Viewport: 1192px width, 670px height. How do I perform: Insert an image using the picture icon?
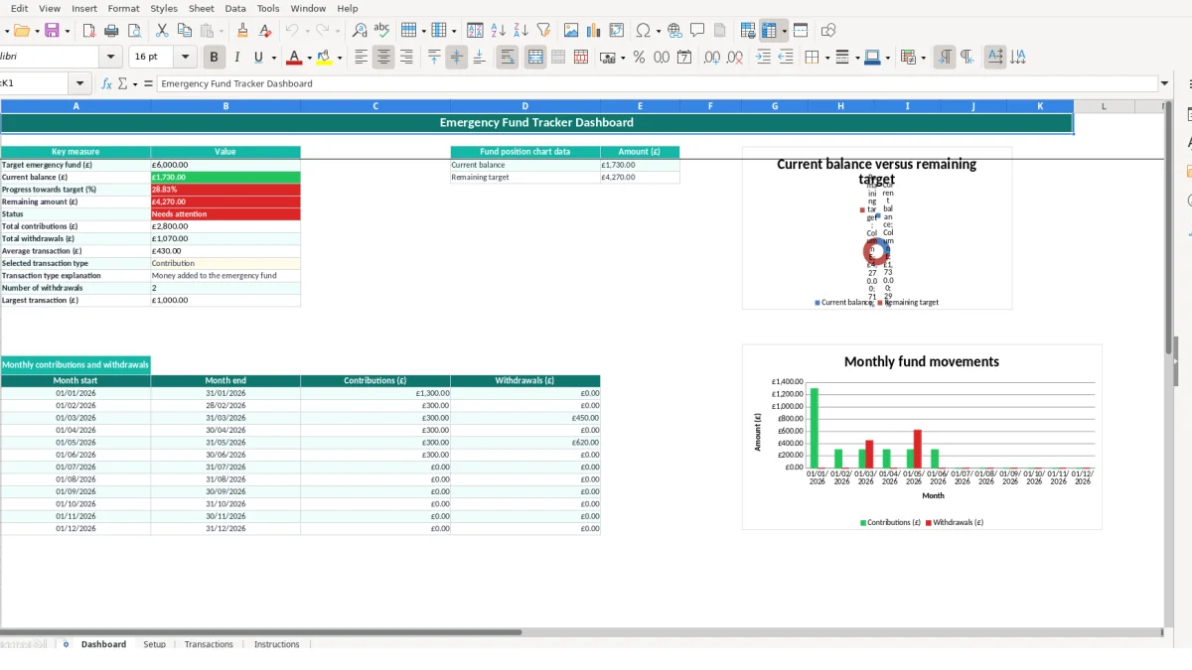(x=571, y=31)
